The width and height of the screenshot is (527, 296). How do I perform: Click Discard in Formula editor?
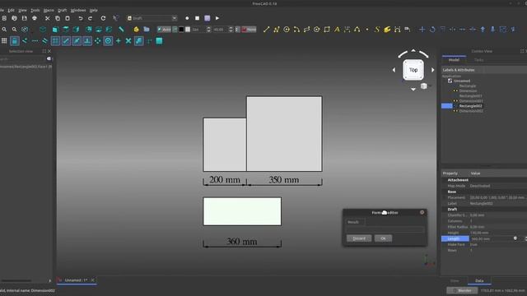359,238
